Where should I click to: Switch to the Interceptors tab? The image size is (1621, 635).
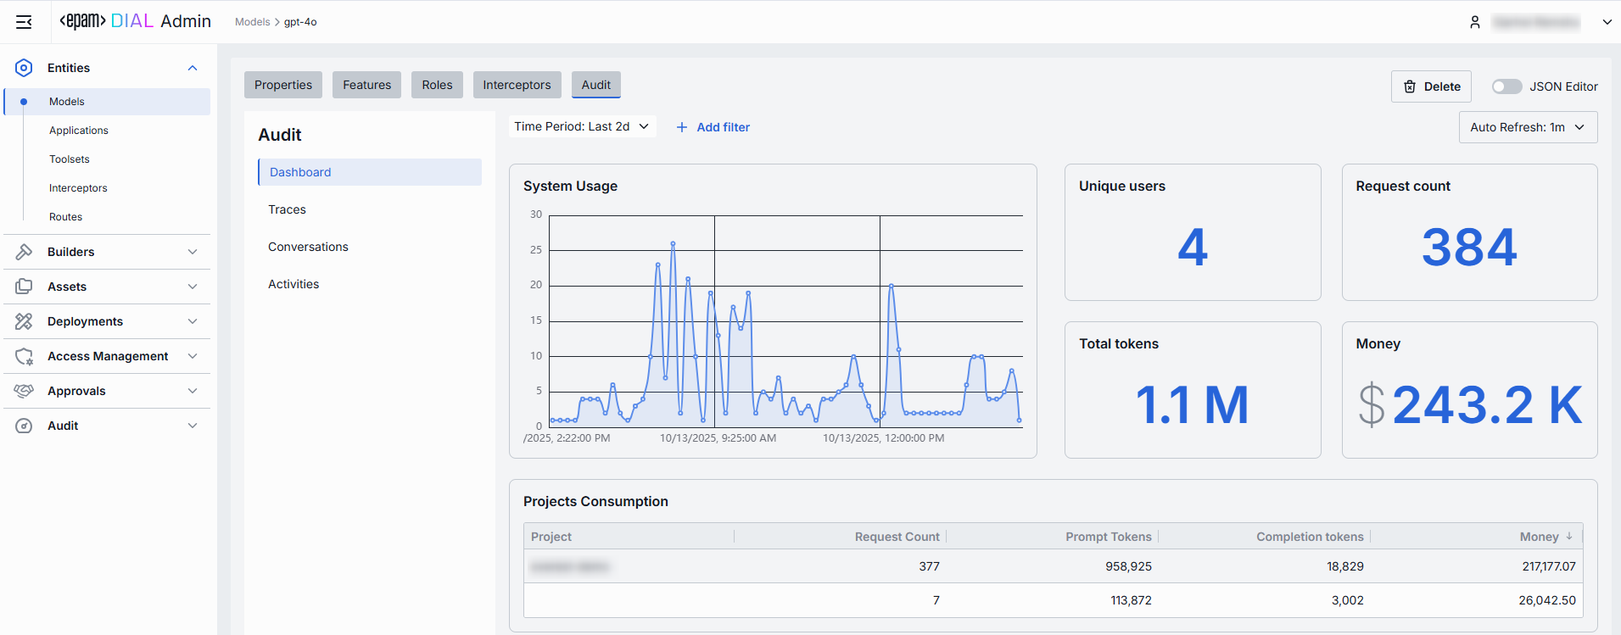coord(517,85)
